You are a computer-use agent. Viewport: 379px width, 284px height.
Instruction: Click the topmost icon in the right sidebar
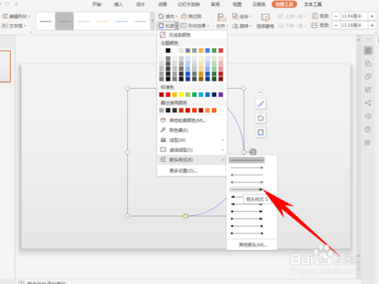(368, 51)
